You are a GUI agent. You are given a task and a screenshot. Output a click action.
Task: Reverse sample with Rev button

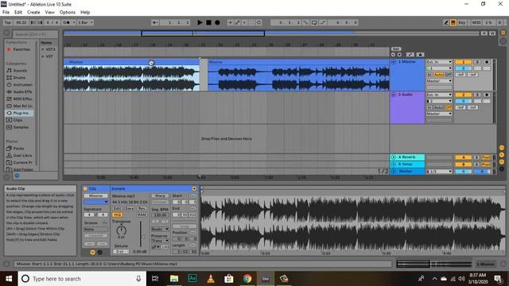tap(142, 208)
